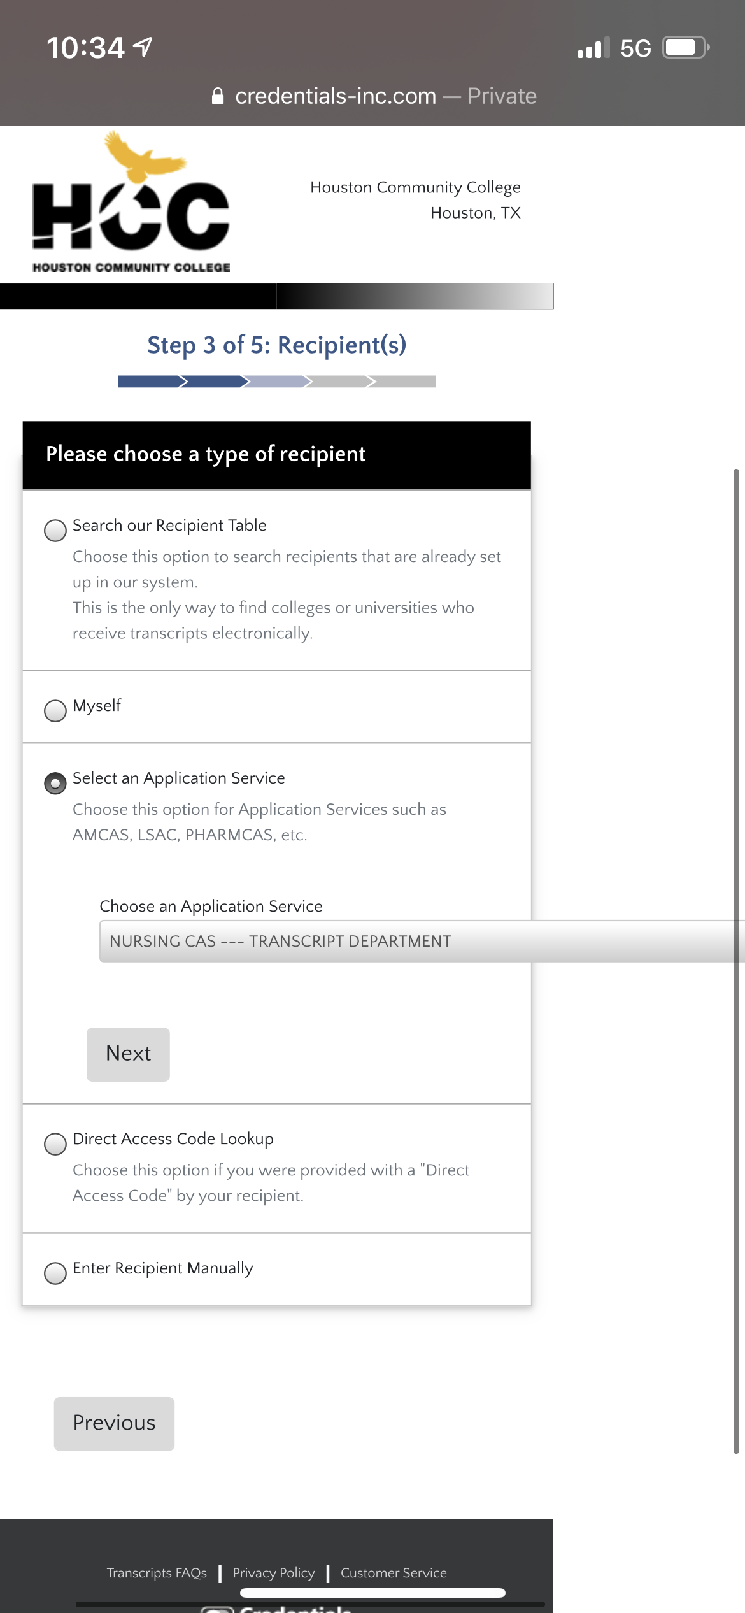Toggle the Select an Application Service radio
Screen dimensions: 745x1613
(55, 783)
